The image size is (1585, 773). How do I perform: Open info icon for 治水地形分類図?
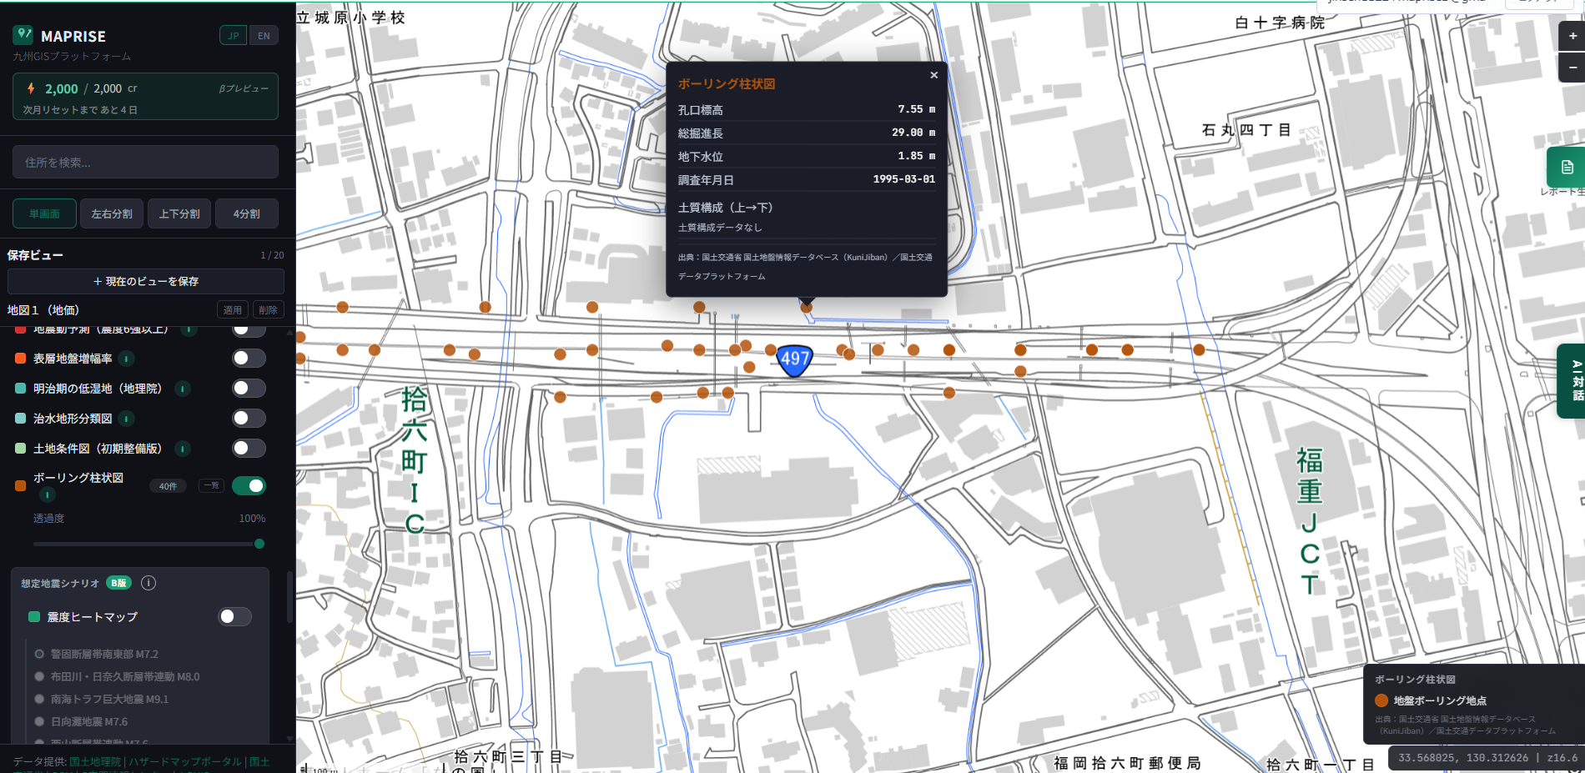(x=126, y=419)
